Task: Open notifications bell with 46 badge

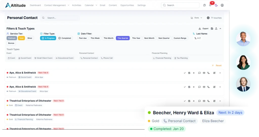Action: point(210,5)
